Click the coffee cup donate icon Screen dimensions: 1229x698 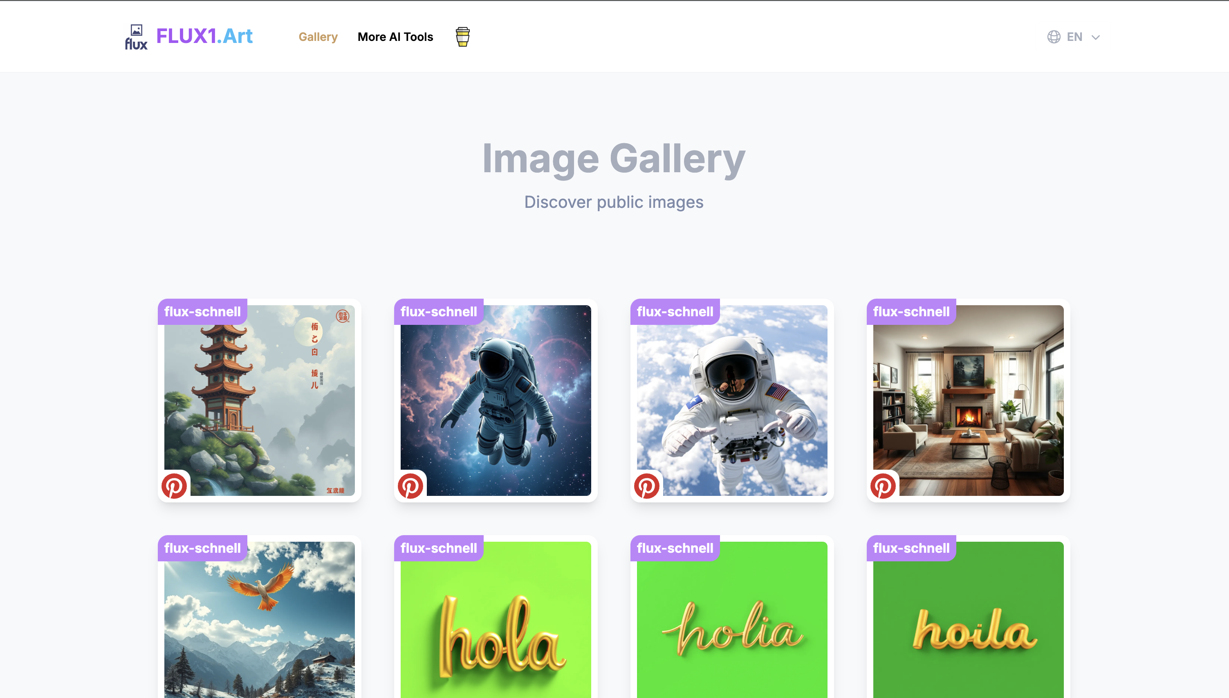[462, 37]
